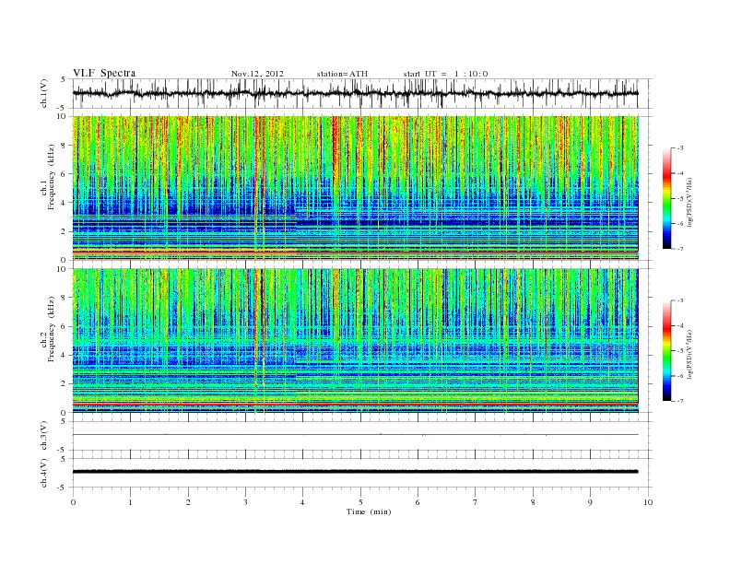Click the "0" tick on the time axis

pos(73,502)
